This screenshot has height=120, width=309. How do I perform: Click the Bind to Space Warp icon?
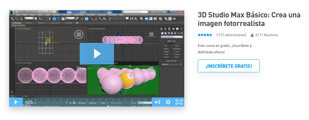click(21, 19)
